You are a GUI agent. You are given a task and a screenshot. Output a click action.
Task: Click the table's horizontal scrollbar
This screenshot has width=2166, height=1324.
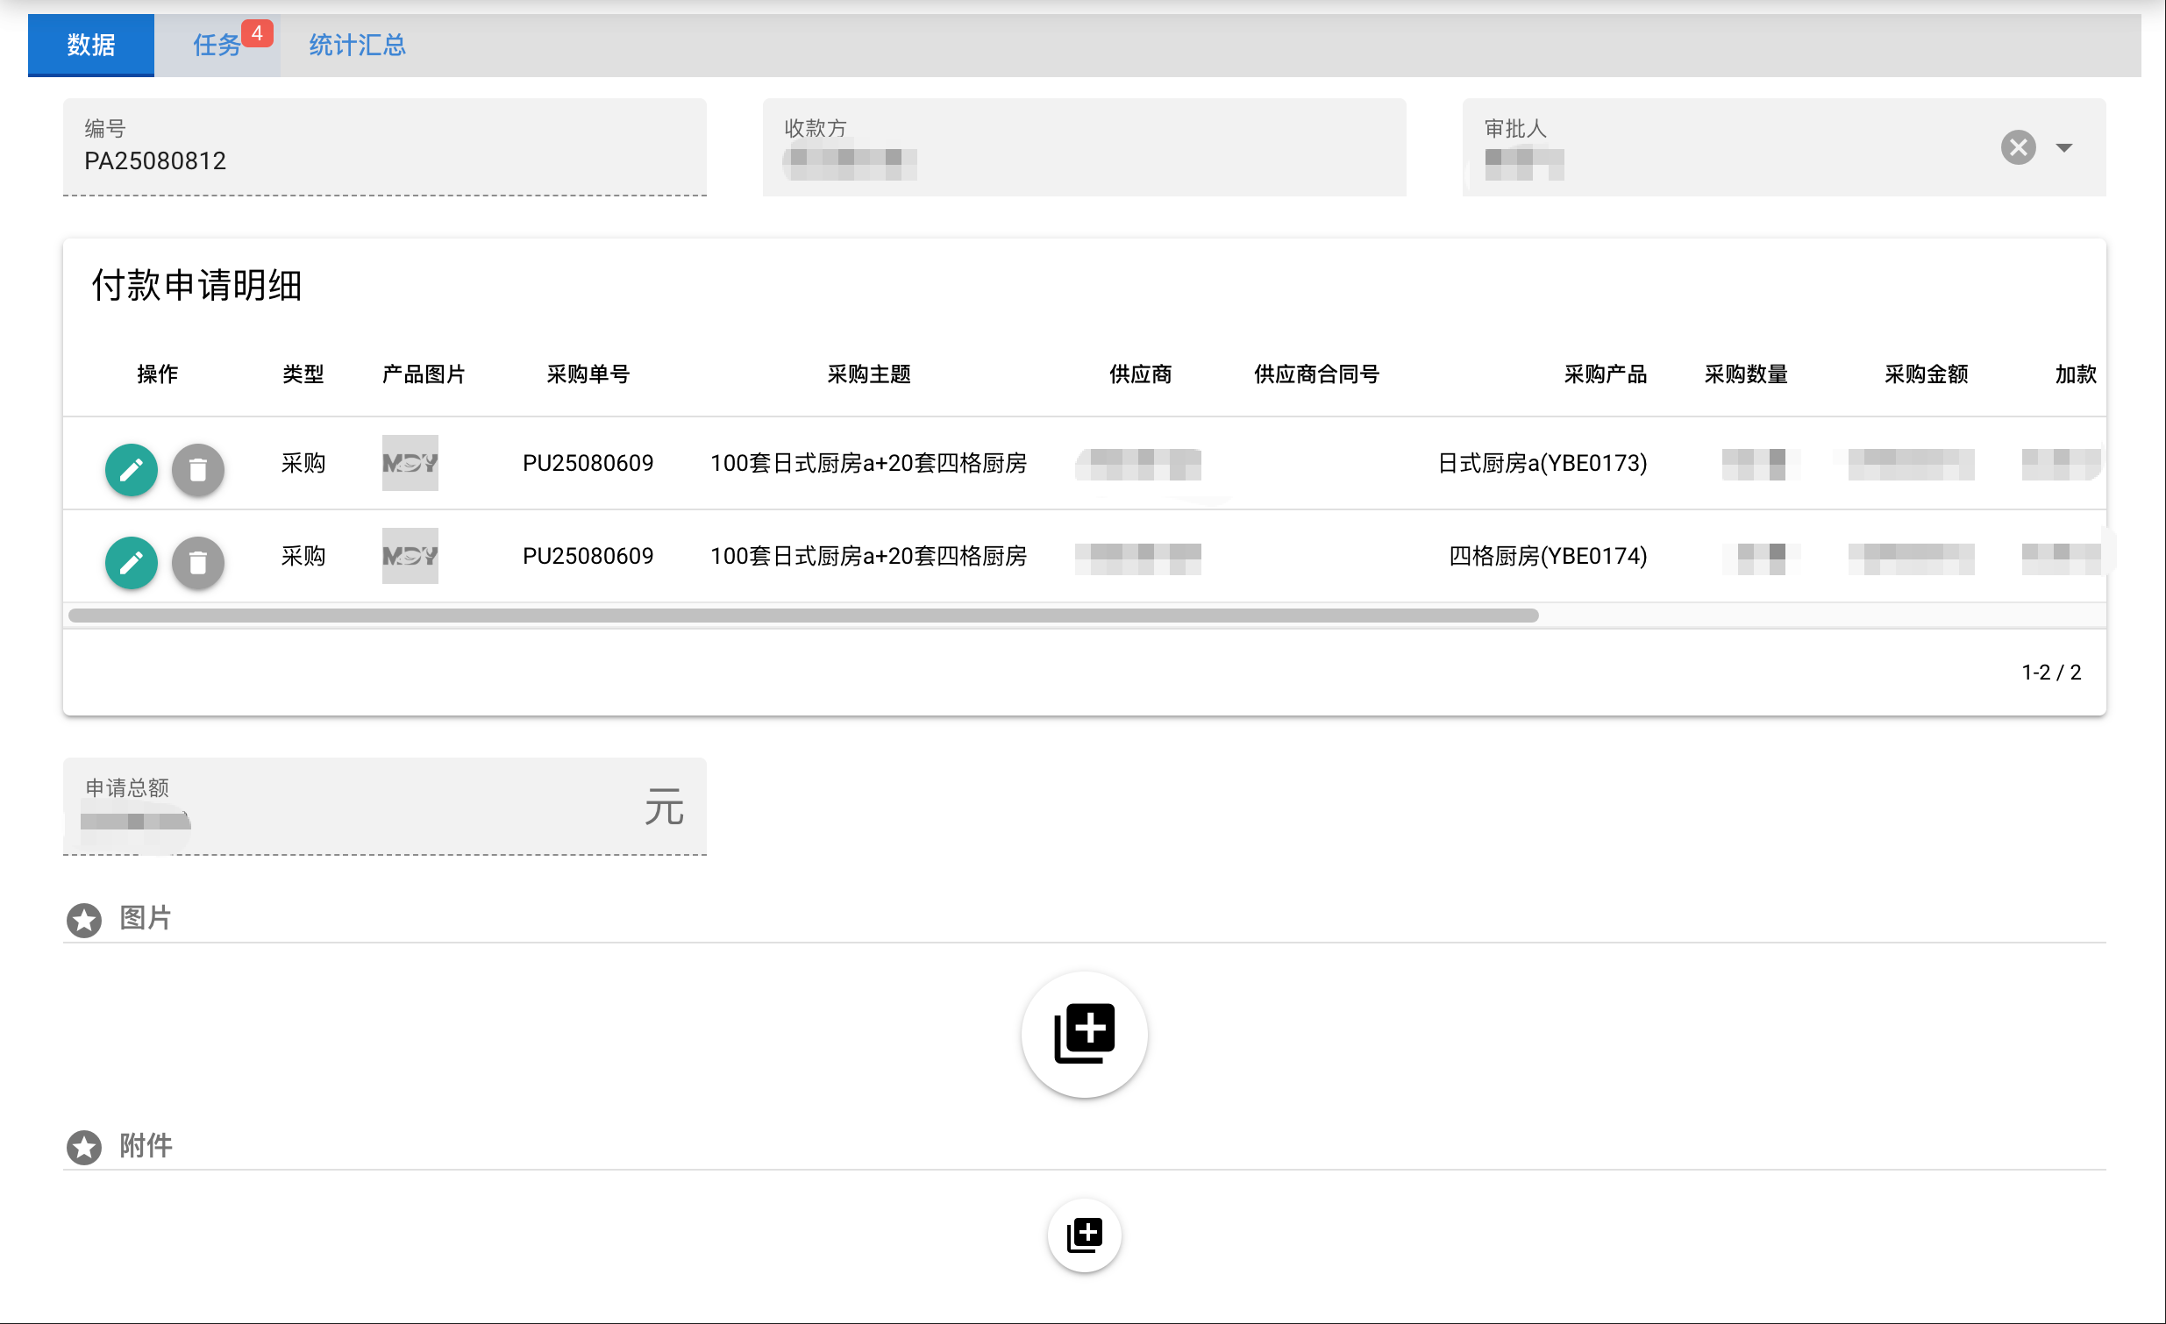tap(803, 616)
